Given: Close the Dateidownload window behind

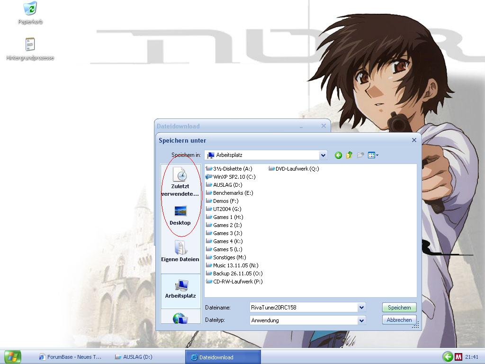Looking at the screenshot, I should coord(323,126).
